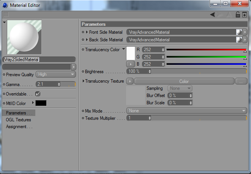Click the arrow button beside the empty layer field

74,67
